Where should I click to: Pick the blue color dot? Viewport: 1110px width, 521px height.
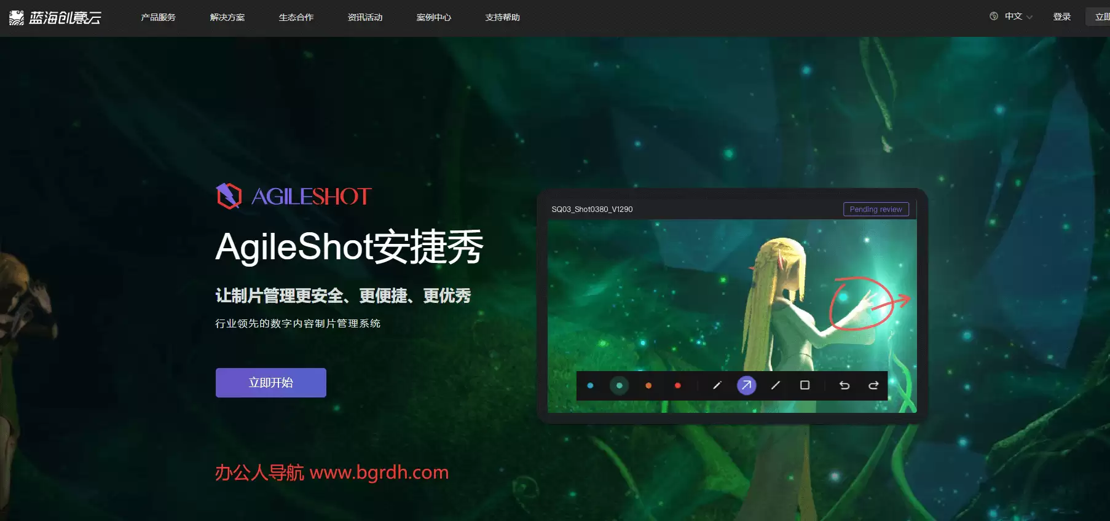click(x=590, y=386)
